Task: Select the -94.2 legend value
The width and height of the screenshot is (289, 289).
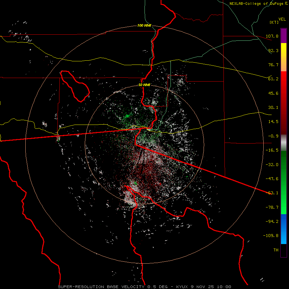Action: (x=272, y=222)
